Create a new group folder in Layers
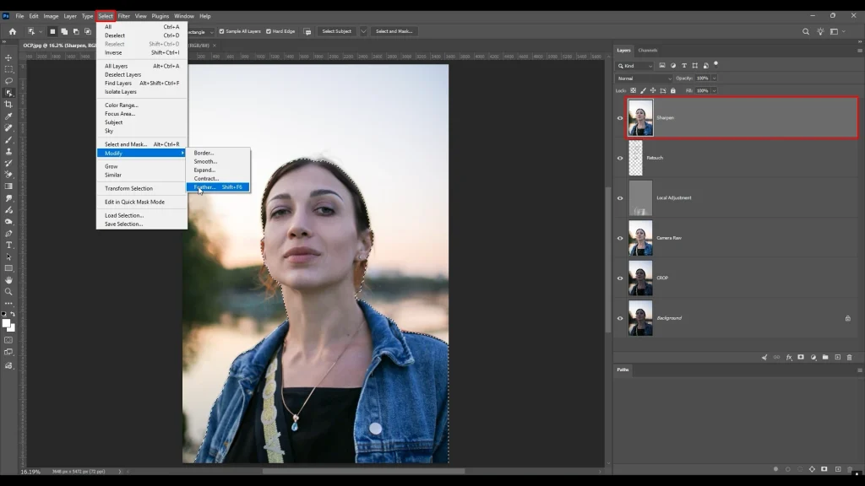Screen dimensions: 865x486 (825, 358)
